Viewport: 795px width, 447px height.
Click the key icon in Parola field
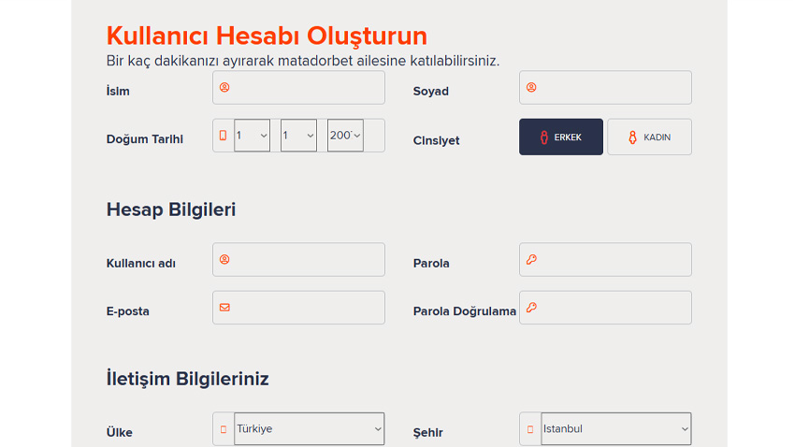(531, 259)
